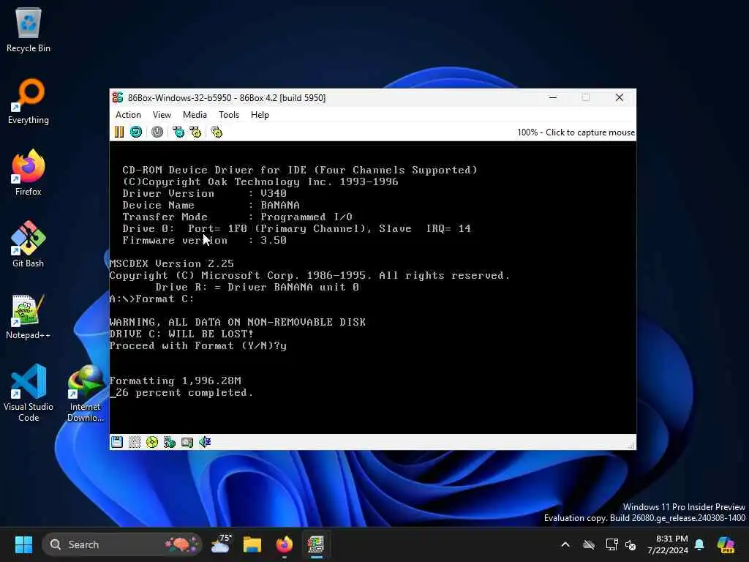
Task: Select the Visual Studio Code desktop shortcut
Action: click(29, 393)
